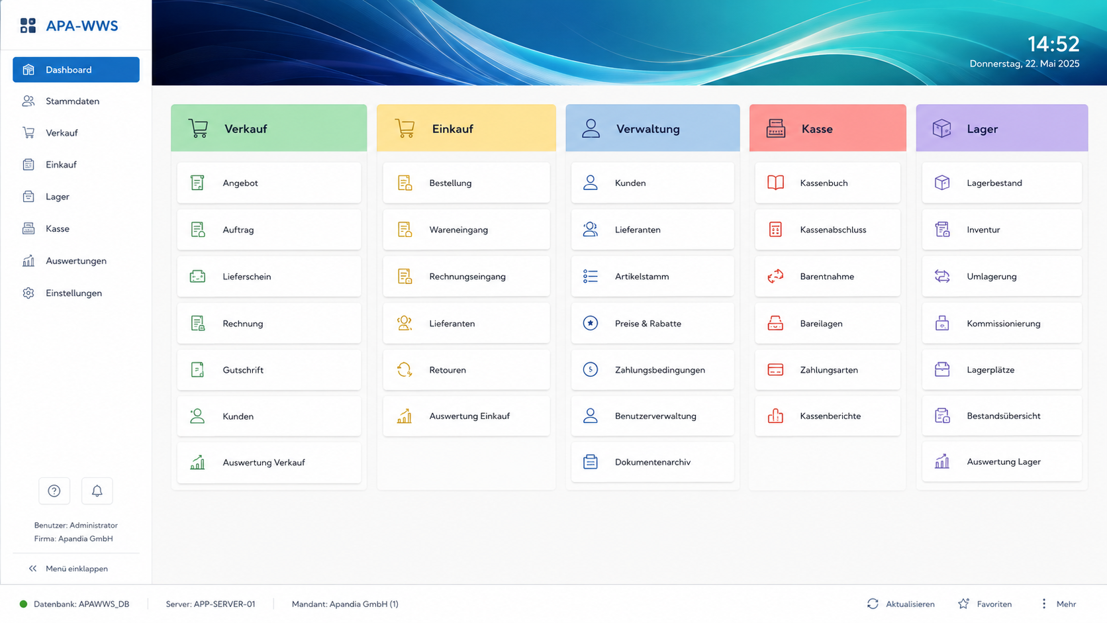The image size is (1107, 623).
Task: Open the Lieferanten tile in Verwaltung
Action: [x=652, y=230]
